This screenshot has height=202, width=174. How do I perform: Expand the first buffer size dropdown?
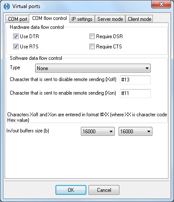coord(98,132)
